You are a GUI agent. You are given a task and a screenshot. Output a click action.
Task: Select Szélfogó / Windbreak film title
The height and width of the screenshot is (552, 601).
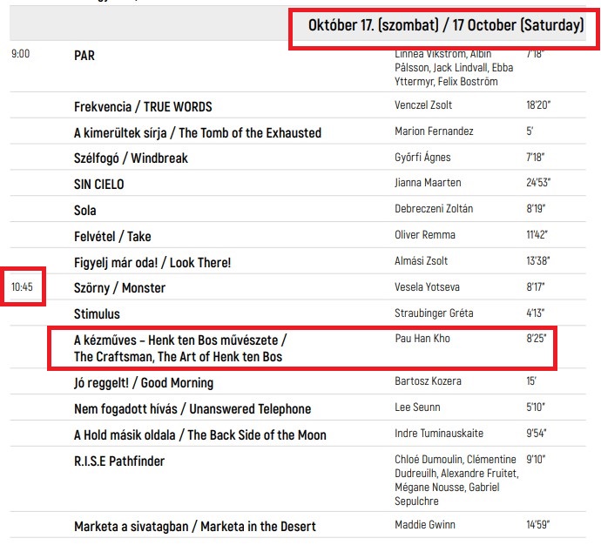coord(131,158)
